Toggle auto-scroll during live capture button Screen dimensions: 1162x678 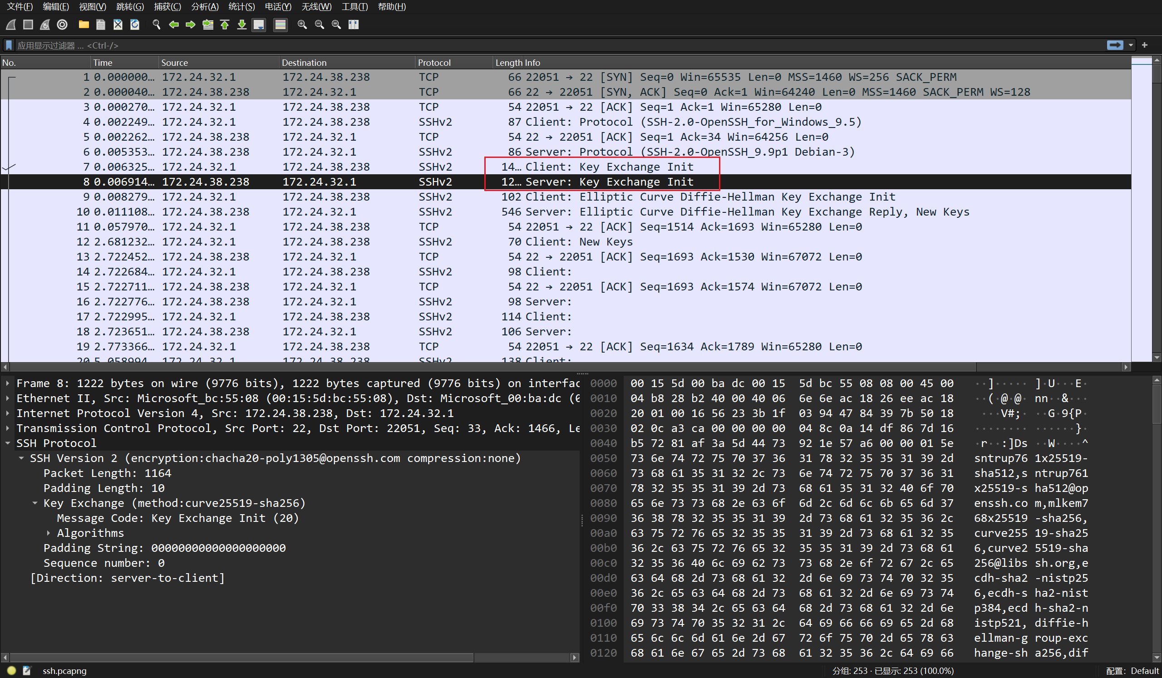[x=259, y=25]
